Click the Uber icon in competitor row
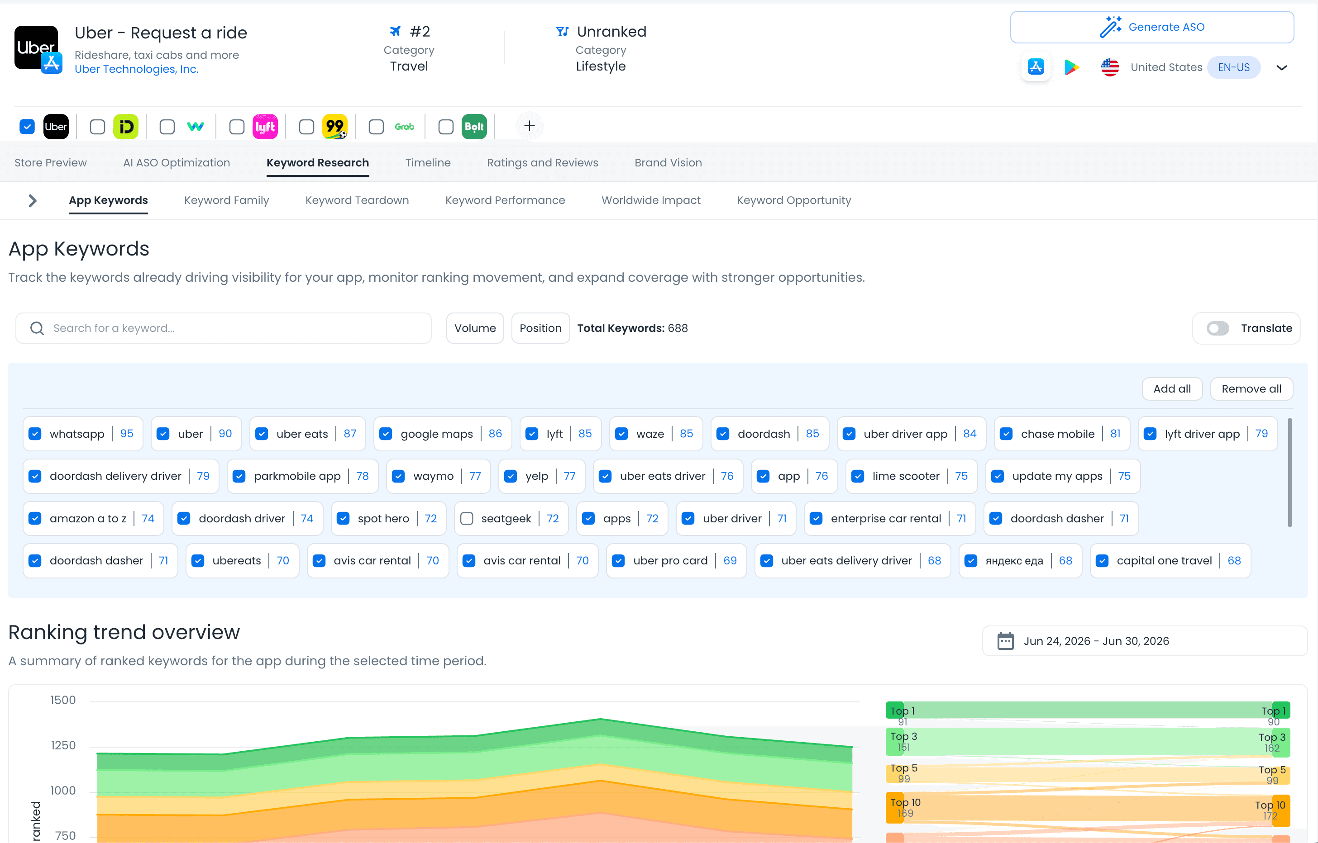1318x843 pixels. 56,127
